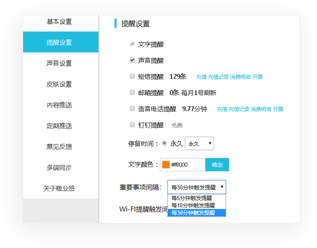Select 多端同步 in the sidebar
This screenshot has width=317, height=248.
[x=59, y=167]
